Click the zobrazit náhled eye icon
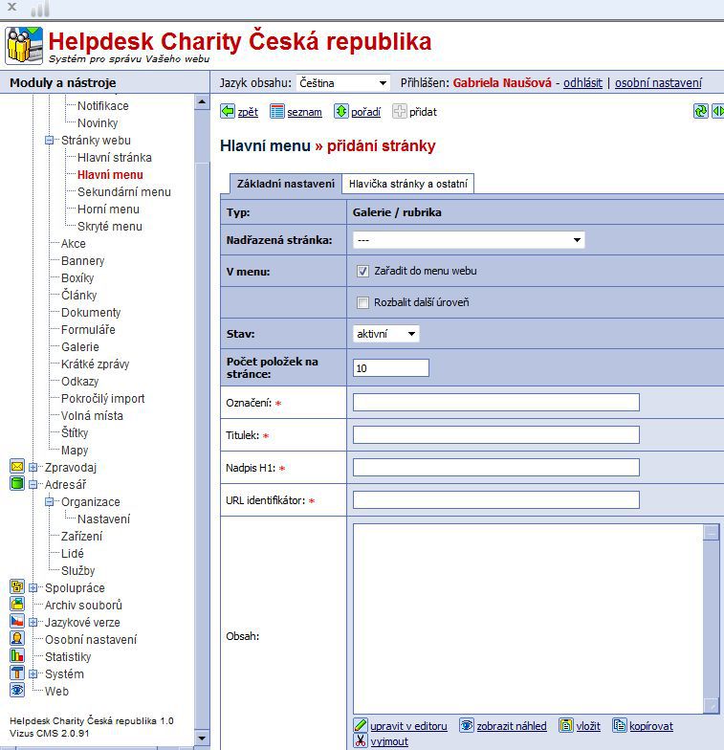The image size is (724, 750). [x=467, y=725]
